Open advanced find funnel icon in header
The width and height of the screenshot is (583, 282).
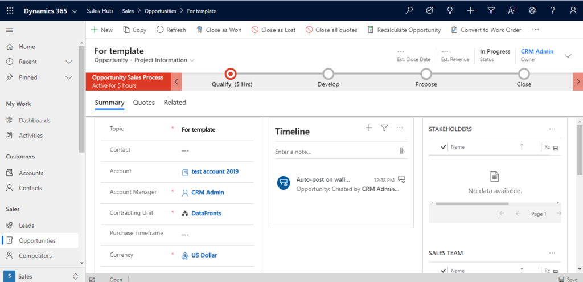click(491, 11)
